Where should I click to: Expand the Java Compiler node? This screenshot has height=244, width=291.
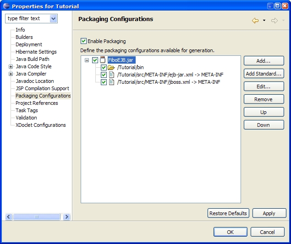pyautogui.click(x=11, y=74)
